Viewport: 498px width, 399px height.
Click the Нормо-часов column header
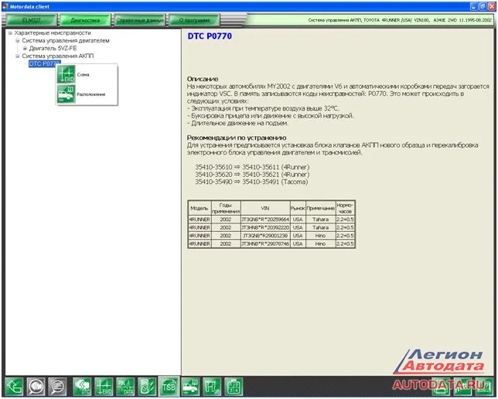[345, 208]
